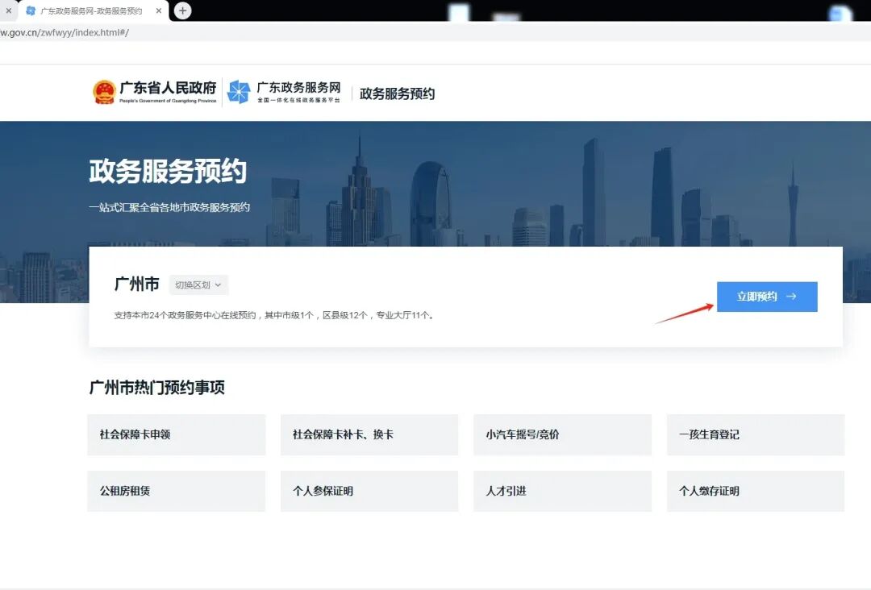Collapse the 切换区划 region chevron
The image size is (871, 590).
click(218, 285)
